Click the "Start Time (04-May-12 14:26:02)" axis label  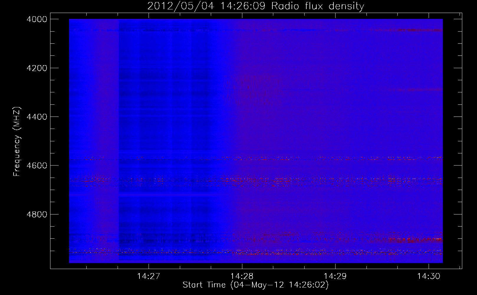256,285
